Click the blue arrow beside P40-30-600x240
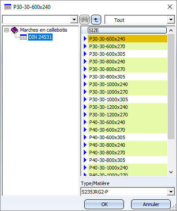Image resolution: width=177 pixels, height=211 pixels. pos(85,122)
